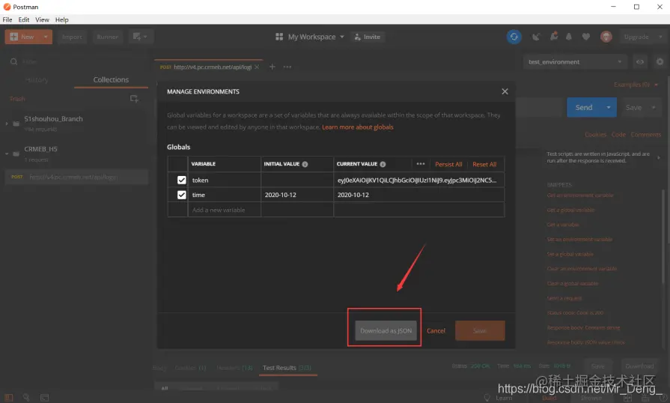Image resolution: width=670 pixels, height=403 pixels.
Task: Select the api/login request in sidebar
Action: coord(76,177)
